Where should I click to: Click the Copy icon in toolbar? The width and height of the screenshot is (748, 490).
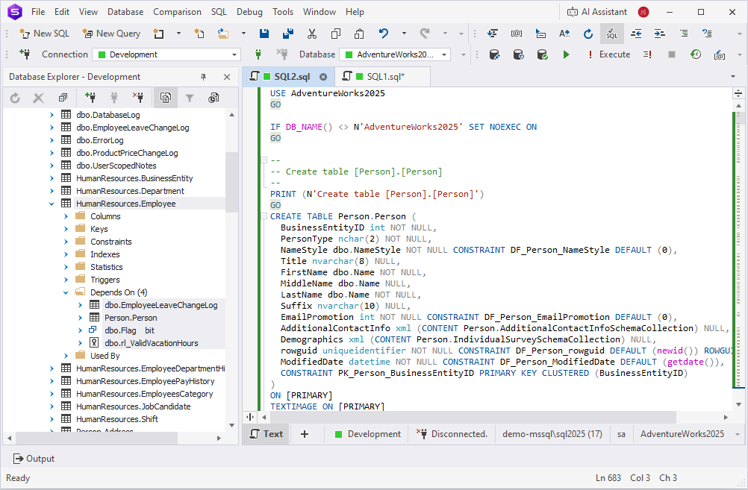[336, 34]
